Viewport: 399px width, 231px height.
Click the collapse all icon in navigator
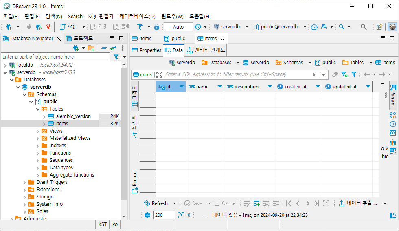pos(104,48)
